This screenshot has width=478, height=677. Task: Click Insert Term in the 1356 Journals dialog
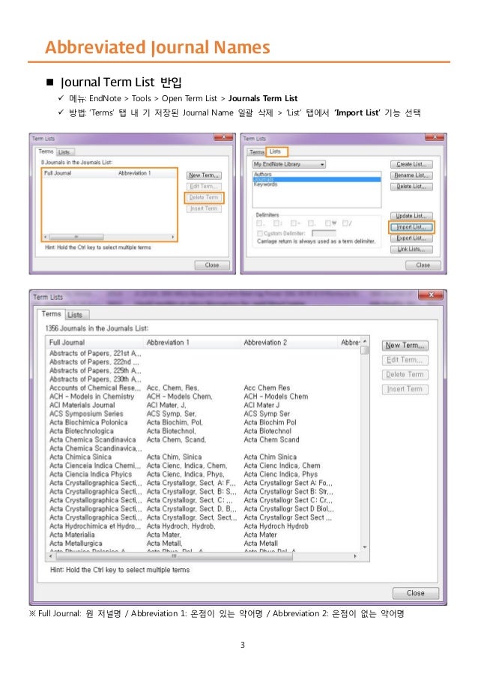[405, 389]
